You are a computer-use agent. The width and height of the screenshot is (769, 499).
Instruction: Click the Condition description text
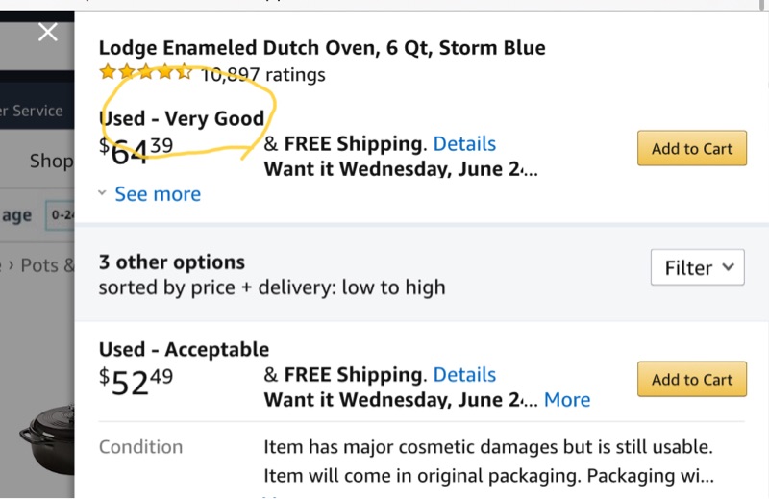487,462
